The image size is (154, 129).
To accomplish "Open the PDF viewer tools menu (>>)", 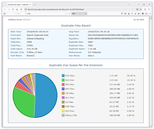I will (x=150, y=14).
